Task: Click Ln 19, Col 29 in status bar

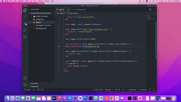Action: coord(98,90)
